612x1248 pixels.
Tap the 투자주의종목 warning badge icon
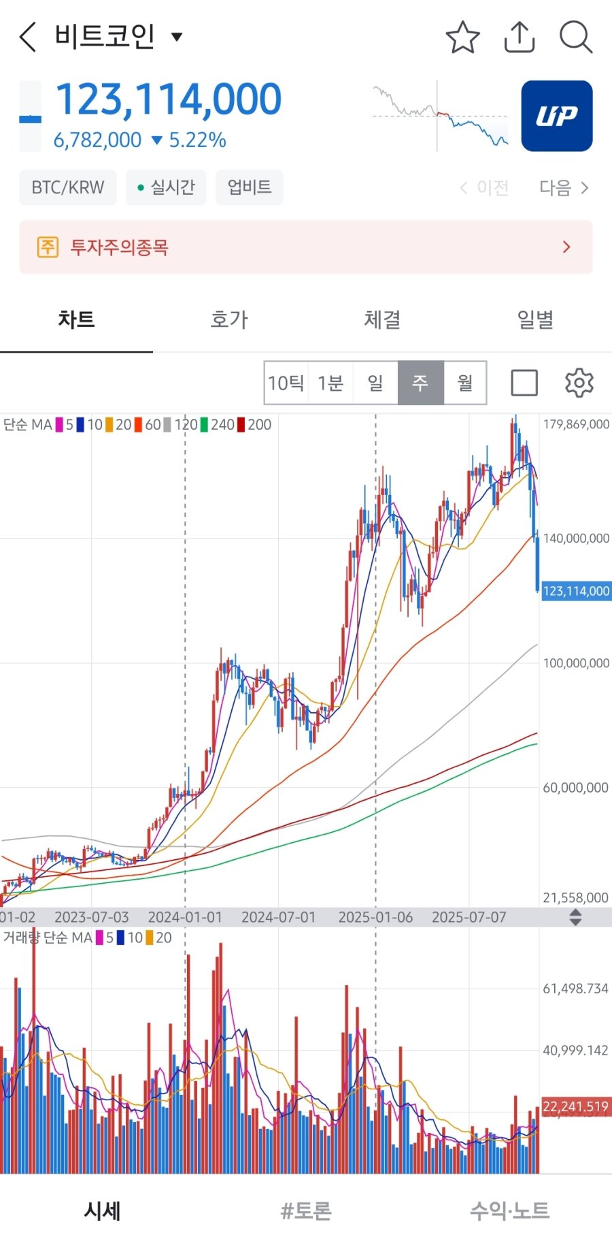(x=48, y=246)
